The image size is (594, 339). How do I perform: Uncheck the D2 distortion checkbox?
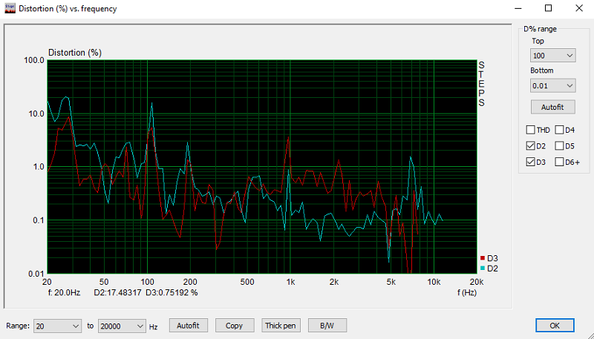(530, 146)
